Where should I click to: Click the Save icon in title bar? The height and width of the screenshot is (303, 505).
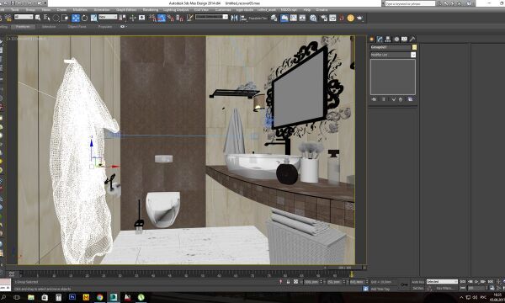pyautogui.click(x=13, y=3)
